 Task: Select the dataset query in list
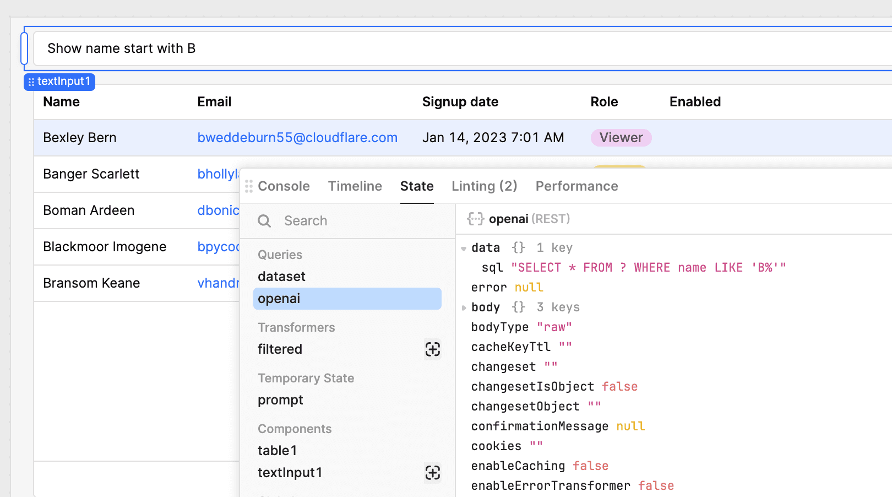pos(281,277)
